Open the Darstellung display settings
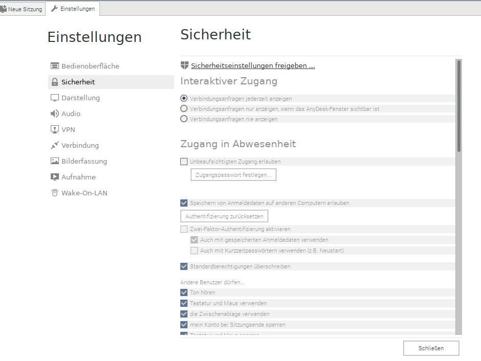 54,98
